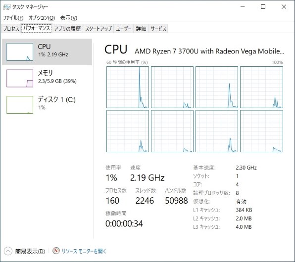Switch to the 詳細 tab

pos(141,29)
